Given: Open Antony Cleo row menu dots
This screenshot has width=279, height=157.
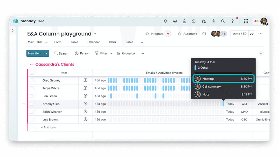Looking at the screenshot, I should click(23, 104).
